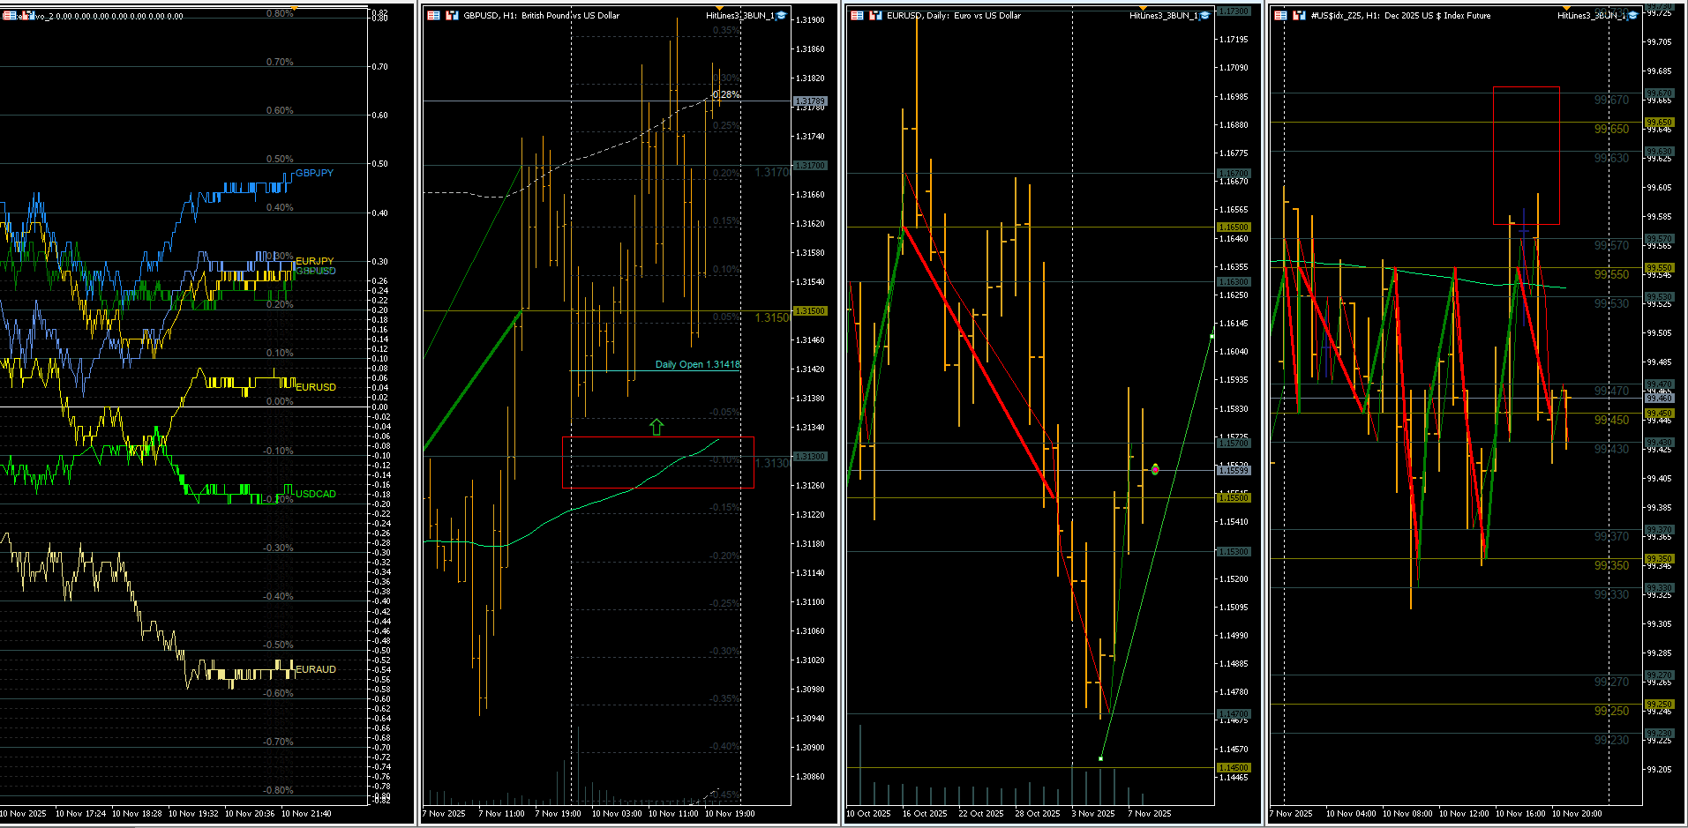
Task: Open One Click Trading panel on GBPUSD chart
Action: [x=433, y=15]
